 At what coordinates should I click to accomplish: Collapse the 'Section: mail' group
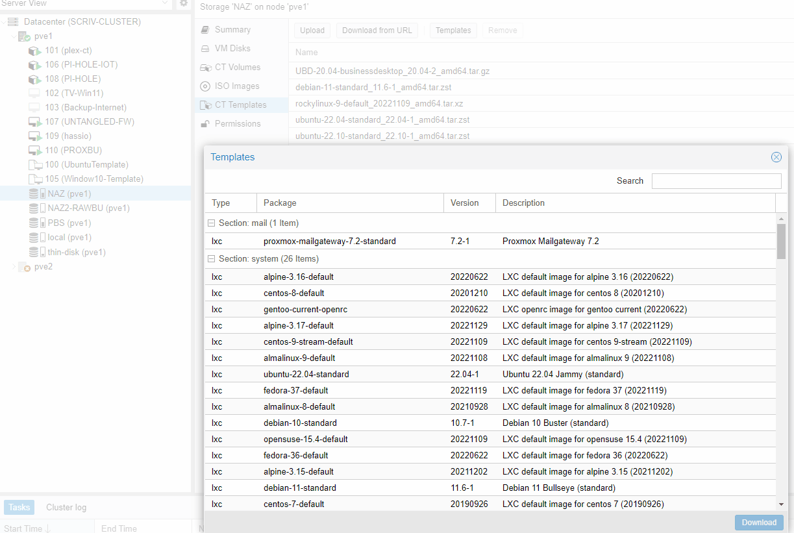211,223
